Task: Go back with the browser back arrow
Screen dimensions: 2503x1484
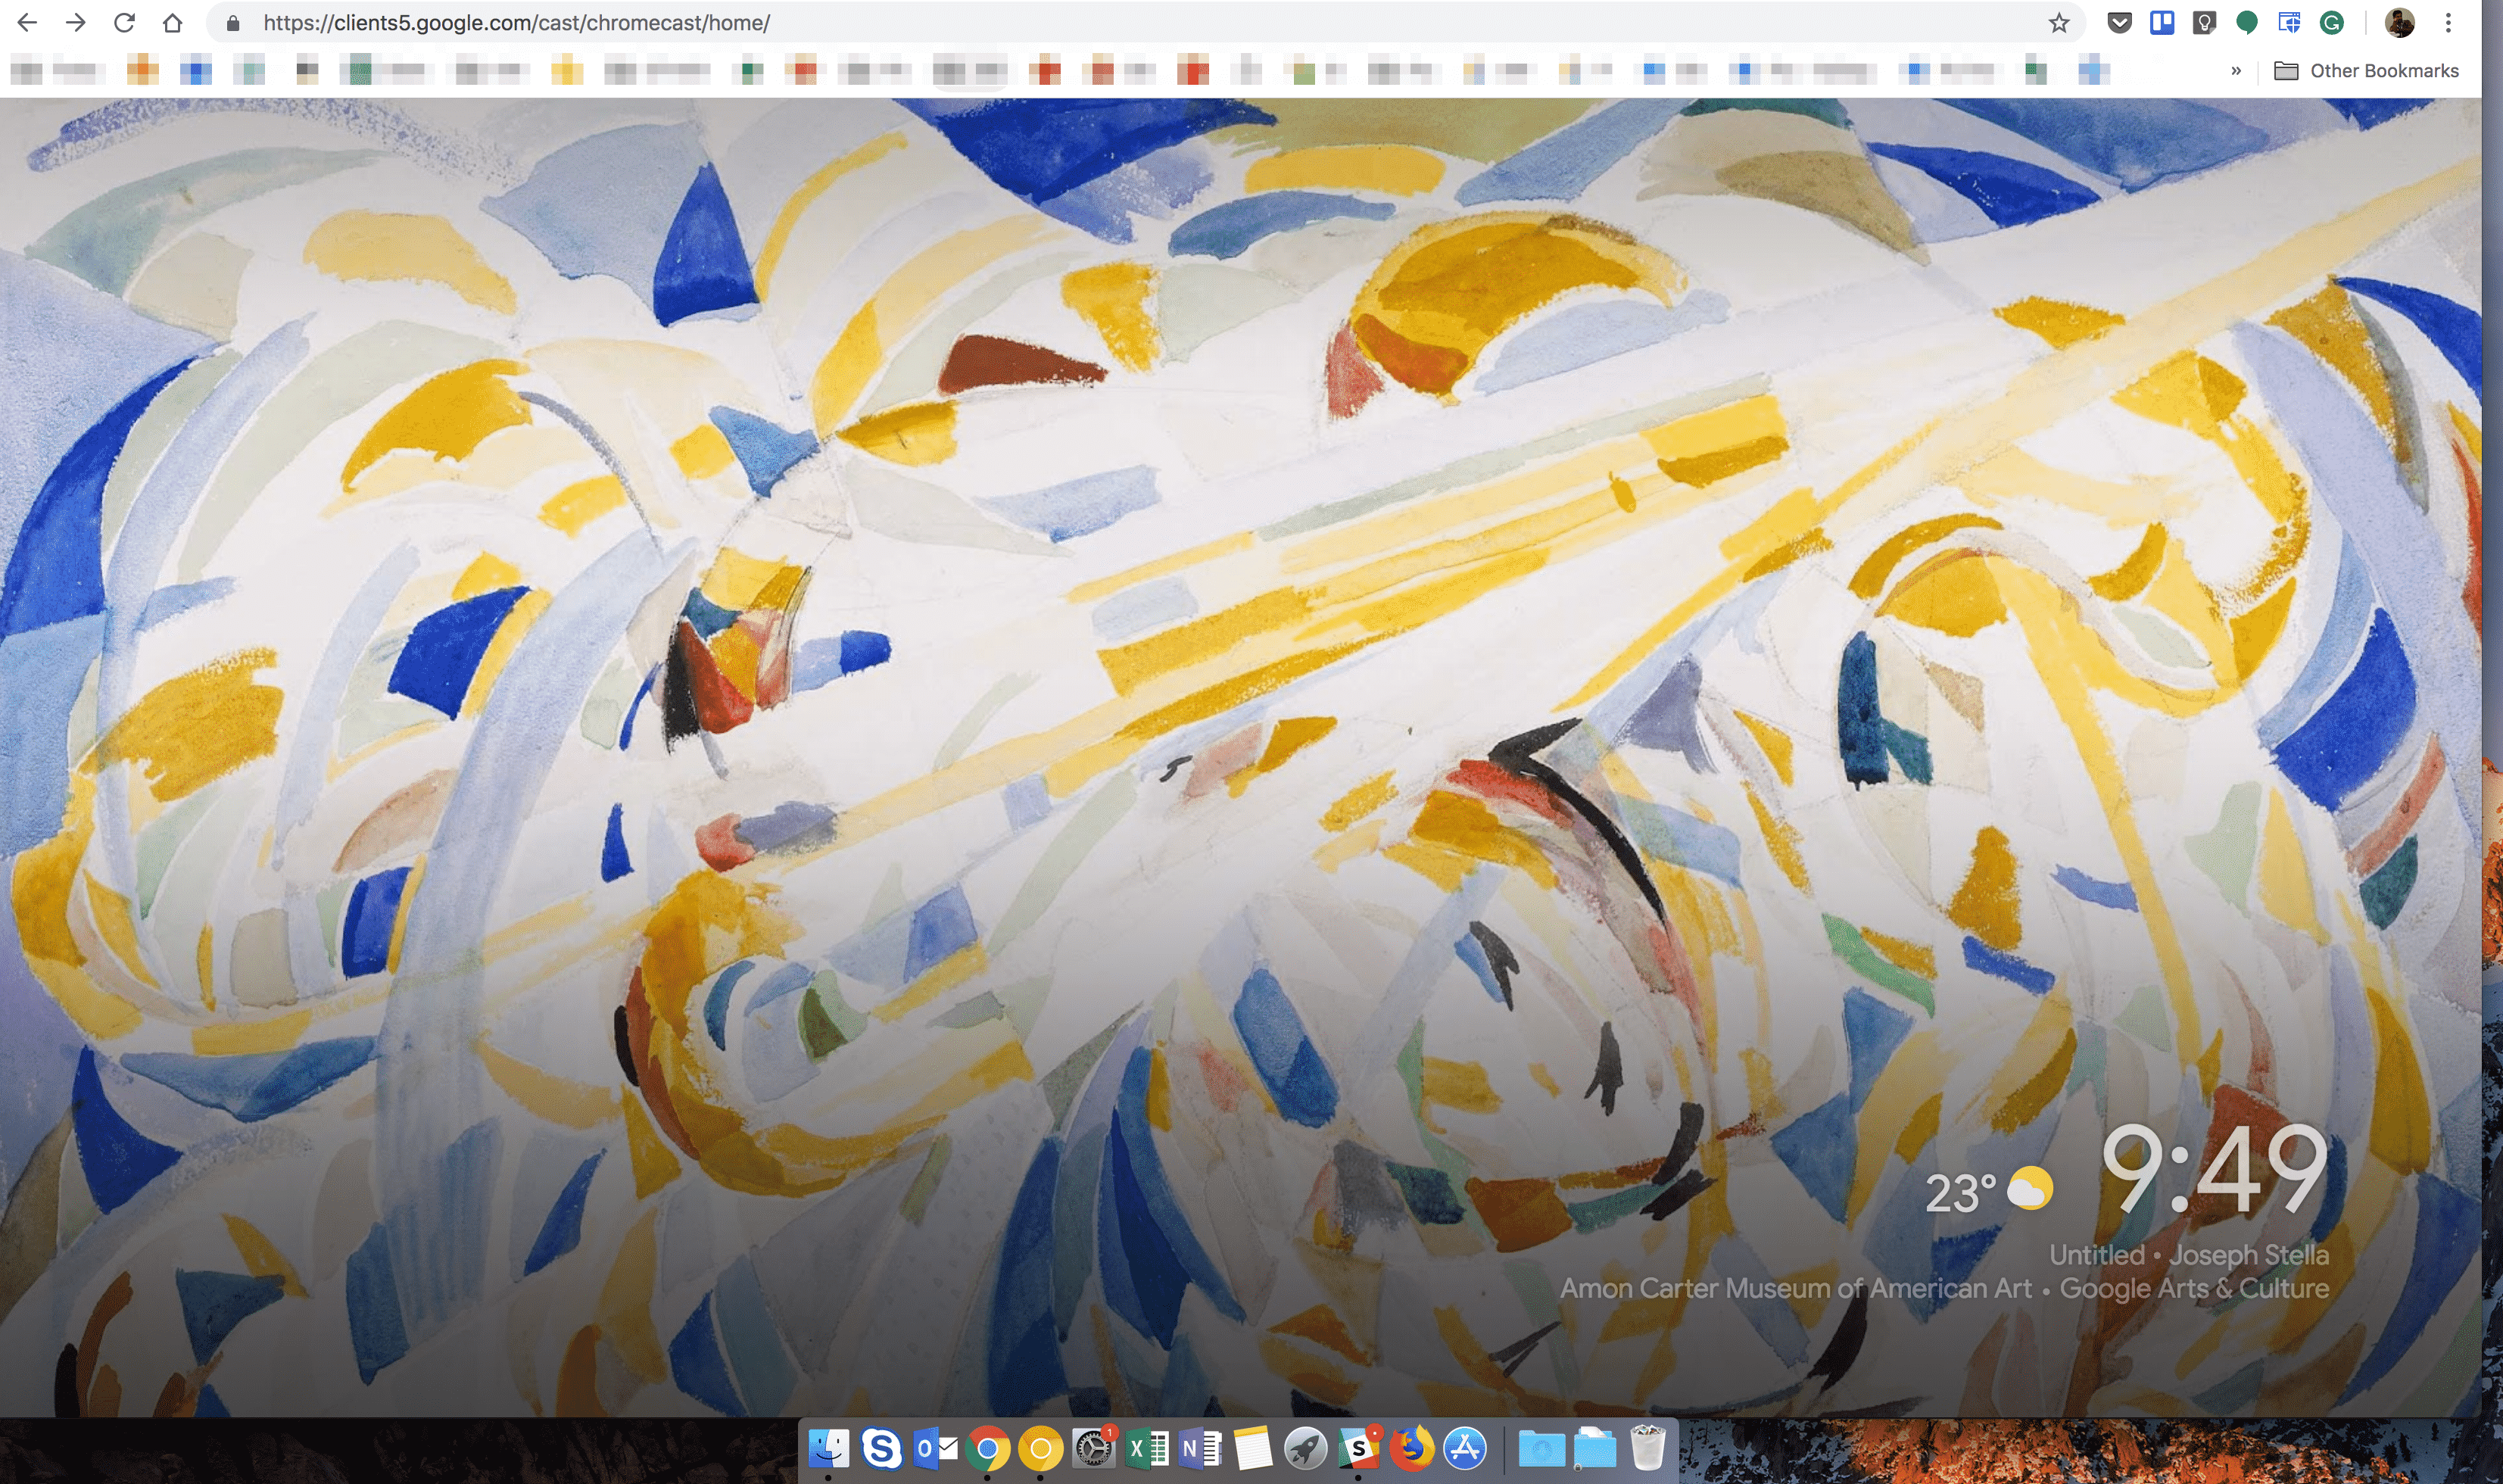Action: click(27, 23)
